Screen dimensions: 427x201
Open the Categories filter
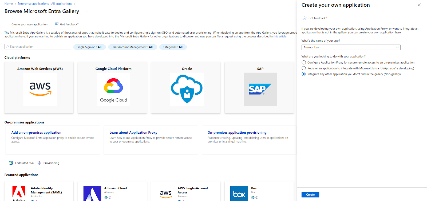click(173, 47)
